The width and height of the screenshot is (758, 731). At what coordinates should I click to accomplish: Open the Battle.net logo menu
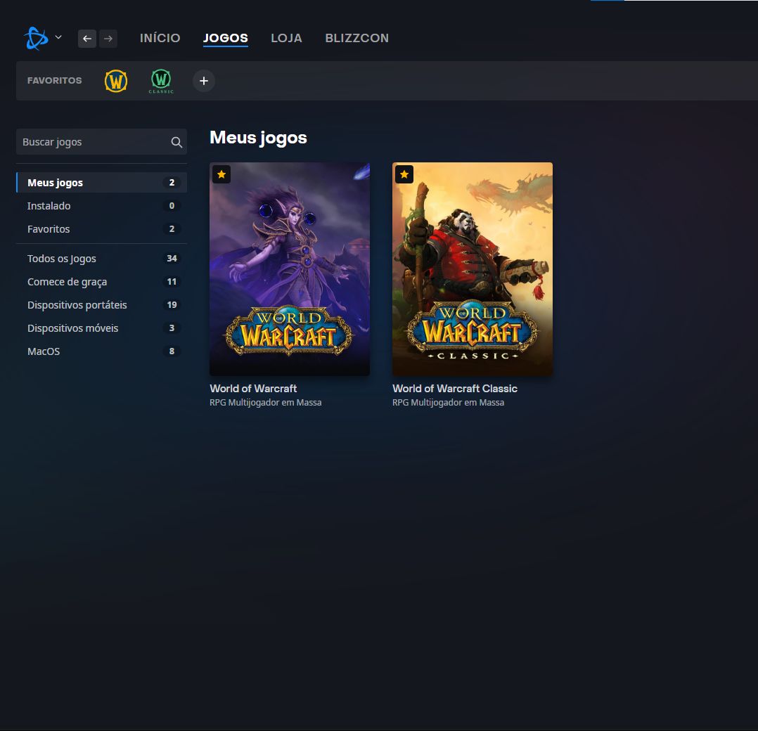coord(37,38)
